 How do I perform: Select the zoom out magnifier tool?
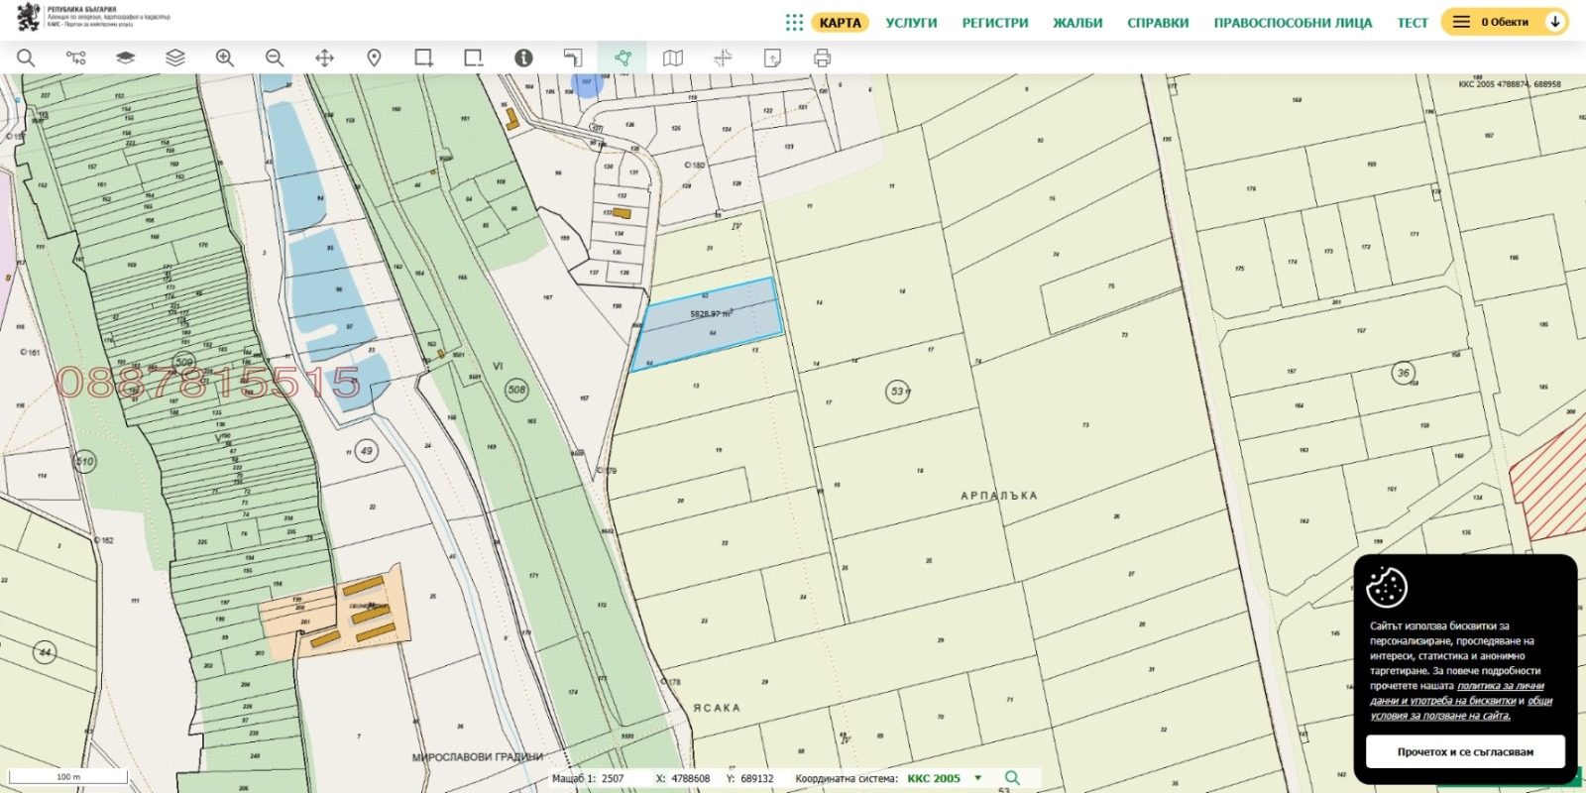275,58
